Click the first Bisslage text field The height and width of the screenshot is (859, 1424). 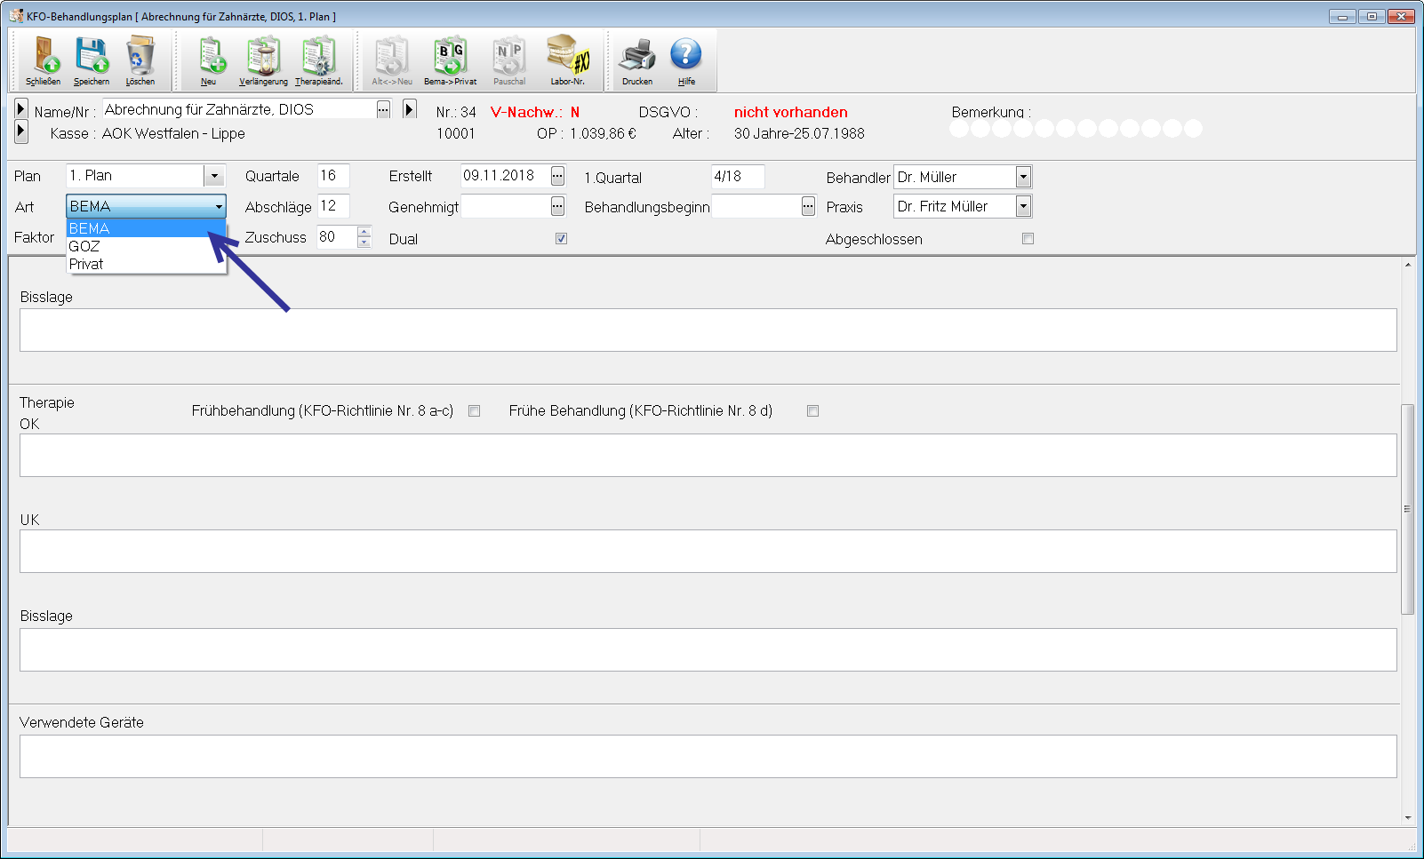point(708,330)
